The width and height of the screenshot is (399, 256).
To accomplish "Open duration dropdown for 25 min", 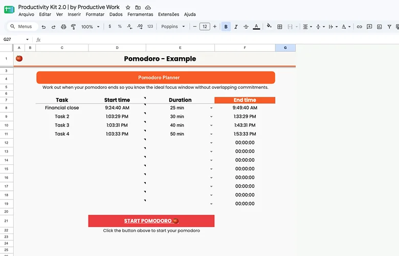I will [211, 108].
